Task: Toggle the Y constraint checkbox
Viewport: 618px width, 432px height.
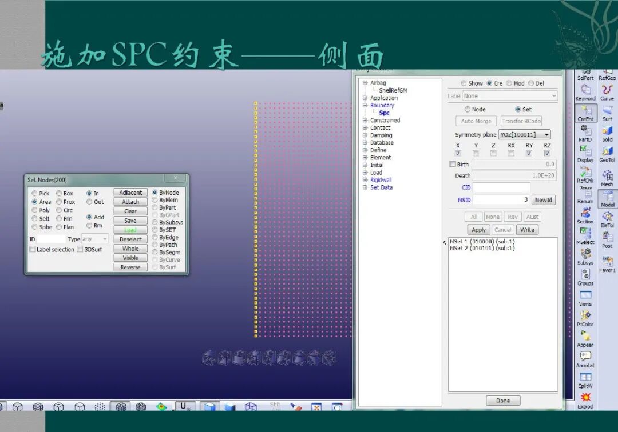Action: coord(476,154)
